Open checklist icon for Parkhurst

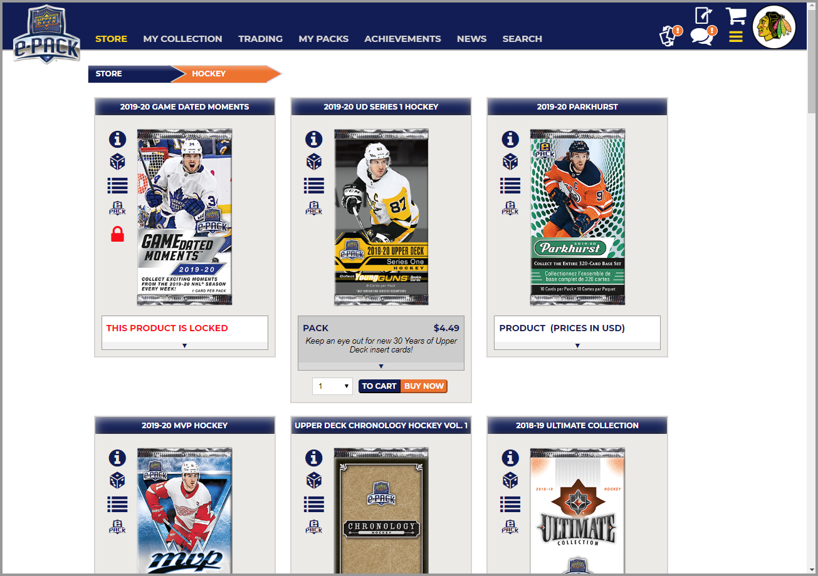510,185
